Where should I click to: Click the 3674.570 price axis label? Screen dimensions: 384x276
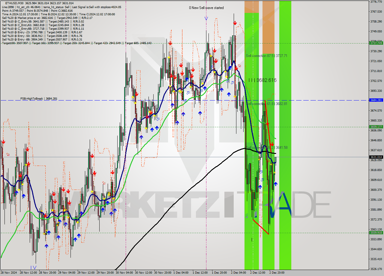pos(376,110)
